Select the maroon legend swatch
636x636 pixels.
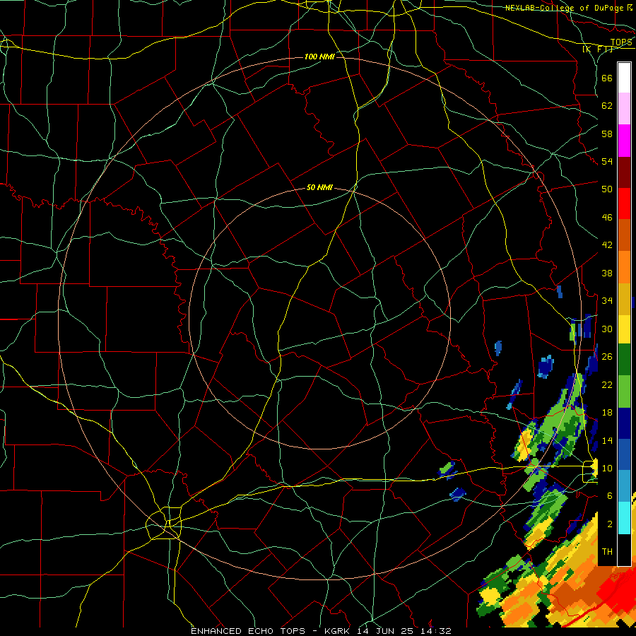(624, 172)
